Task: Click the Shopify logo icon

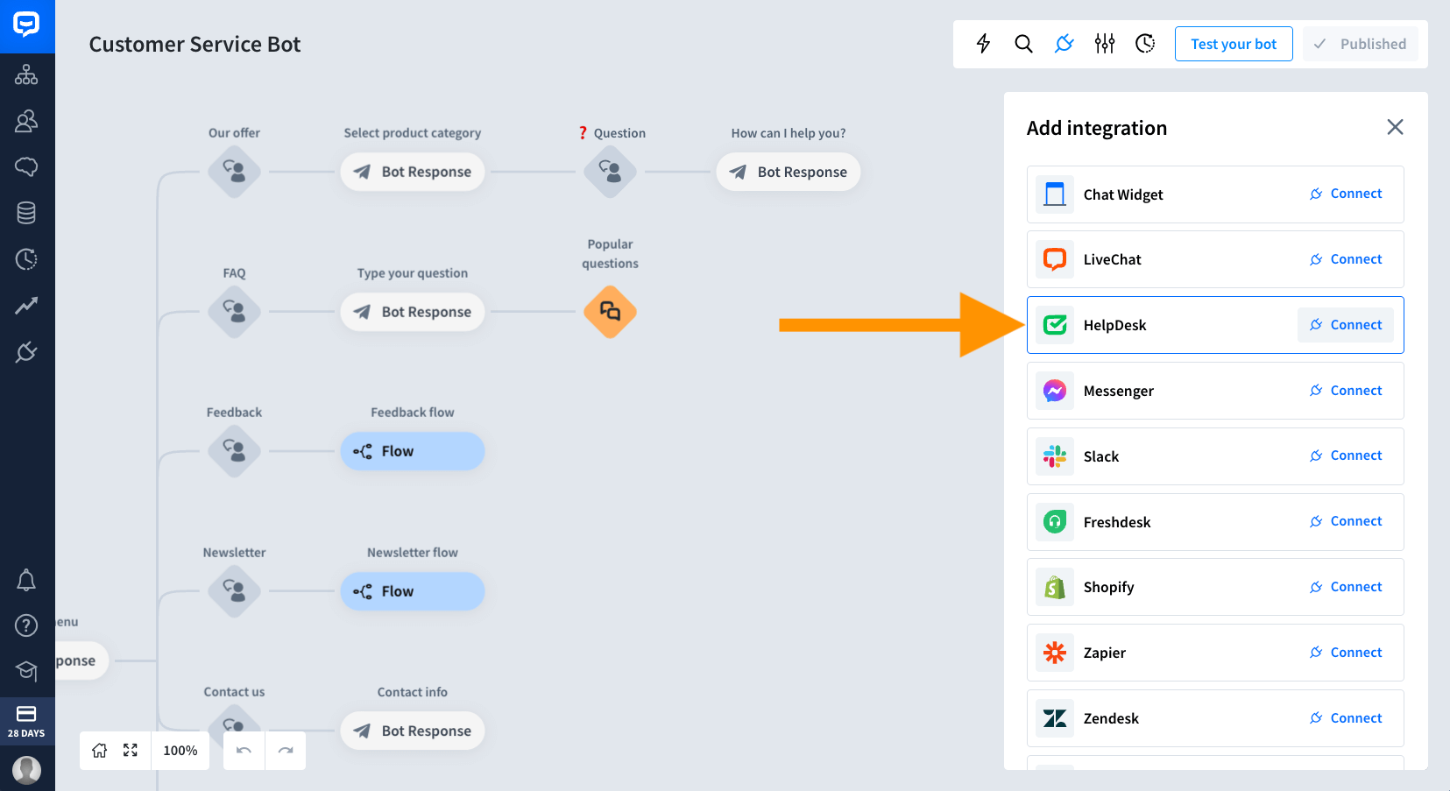Action: (x=1055, y=587)
